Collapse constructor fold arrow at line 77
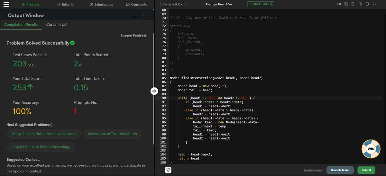Viewport: 386px width, 176px height. pos(168,46)
